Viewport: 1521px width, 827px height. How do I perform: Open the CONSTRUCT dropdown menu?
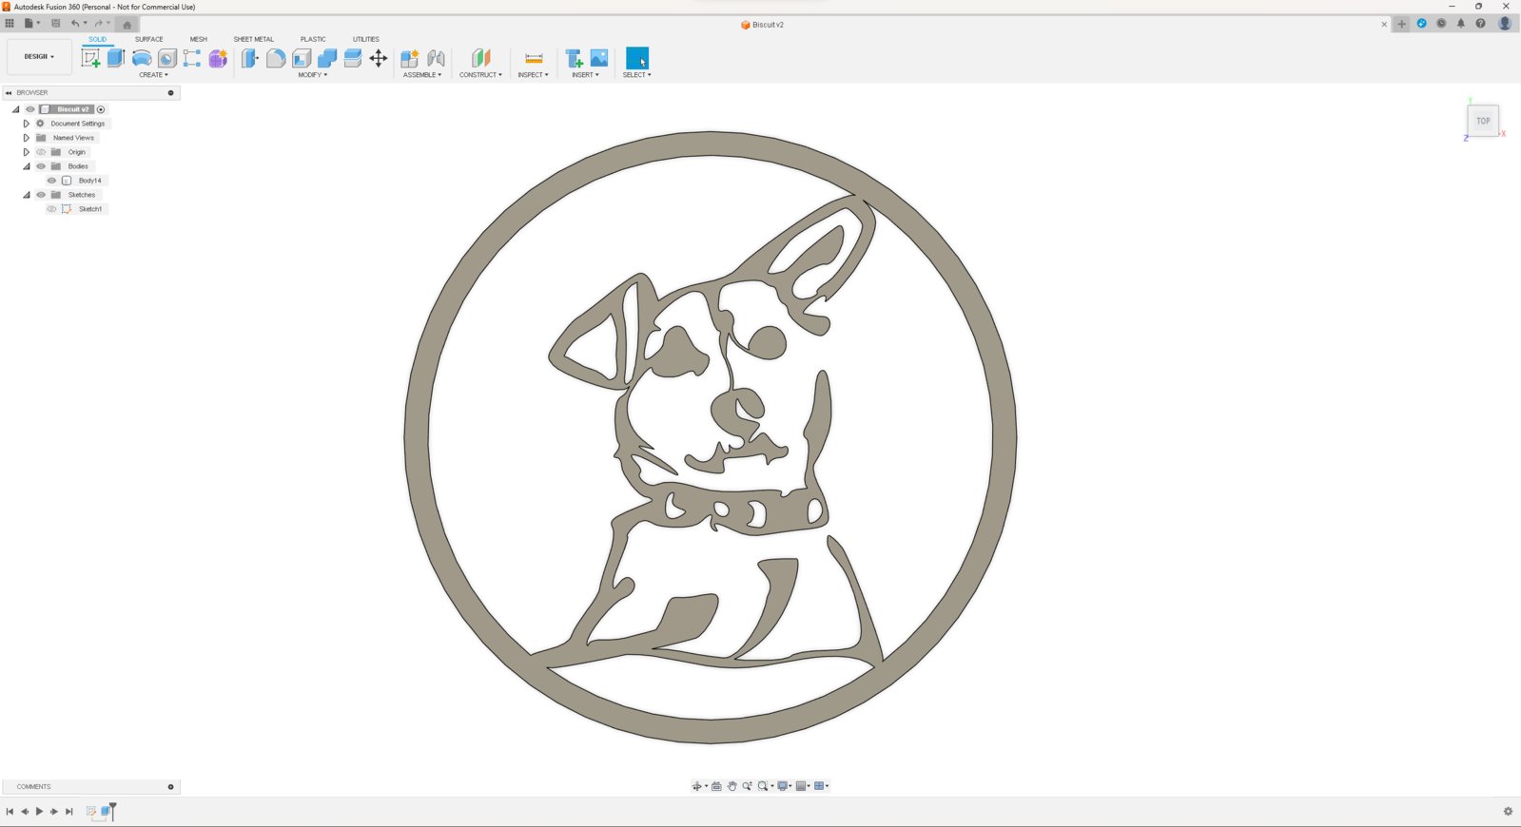click(480, 75)
